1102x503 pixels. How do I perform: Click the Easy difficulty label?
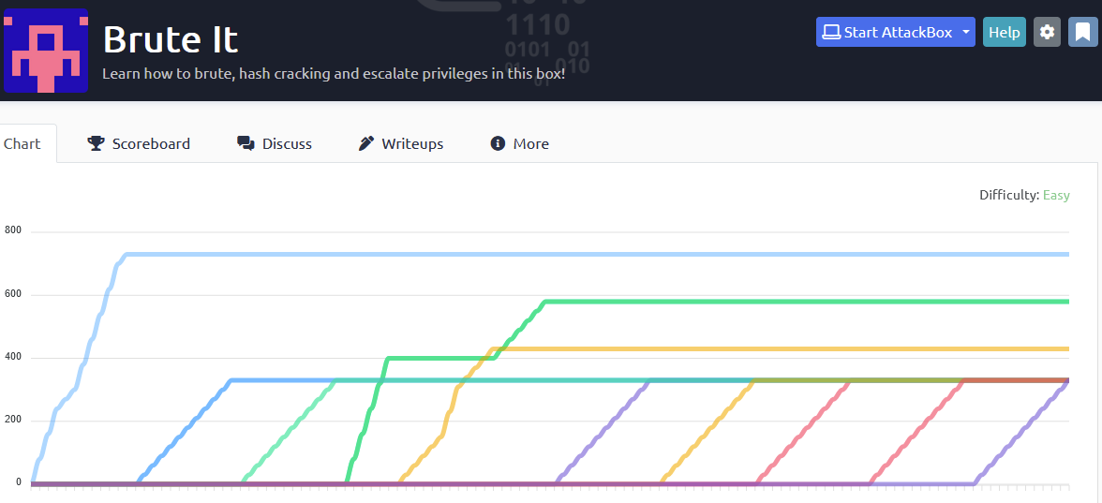1055,195
